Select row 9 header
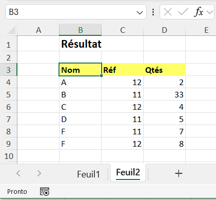 click(x=8, y=144)
